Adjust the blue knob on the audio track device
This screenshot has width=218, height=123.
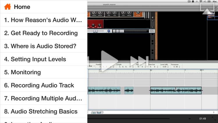click(109, 31)
